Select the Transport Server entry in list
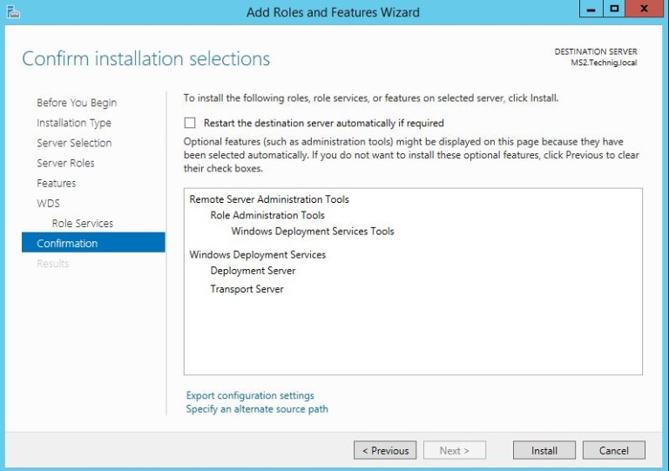Screen dimensions: 669x471 coord(247,289)
